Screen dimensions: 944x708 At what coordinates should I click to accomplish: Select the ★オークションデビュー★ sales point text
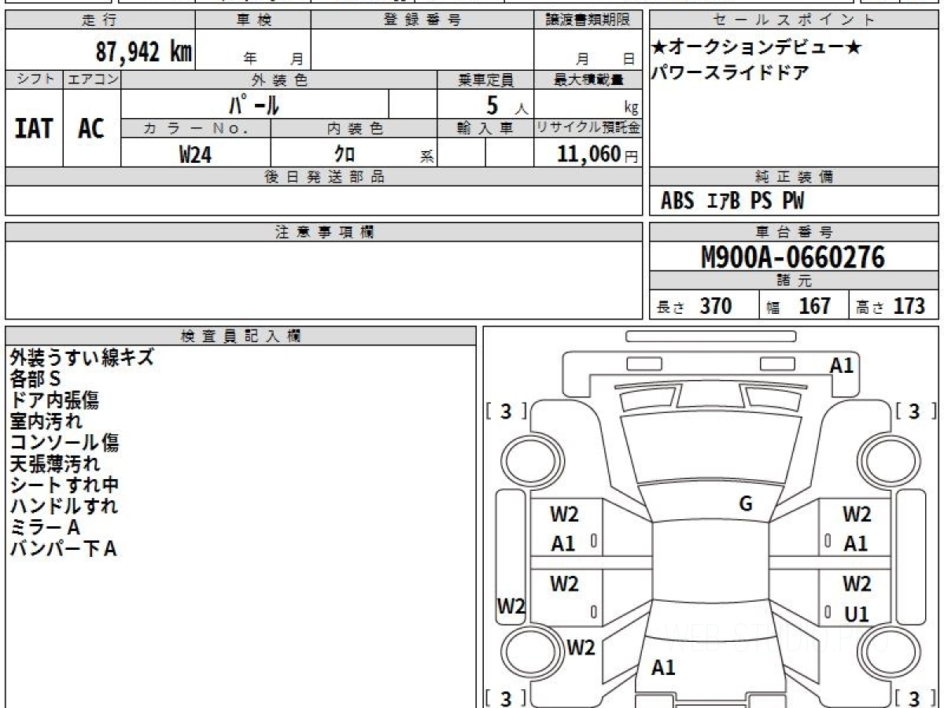756,48
